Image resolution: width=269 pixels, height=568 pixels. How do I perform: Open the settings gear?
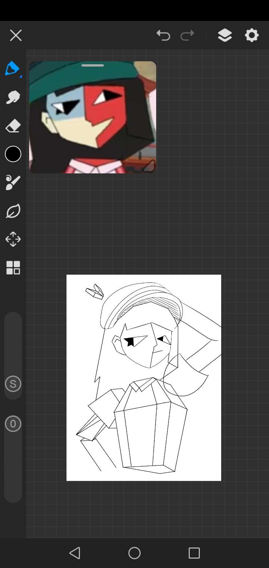tap(252, 35)
